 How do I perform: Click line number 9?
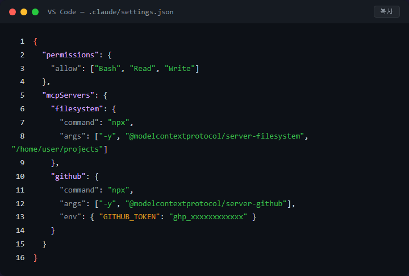pyautogui.click(x=22, y=163)
